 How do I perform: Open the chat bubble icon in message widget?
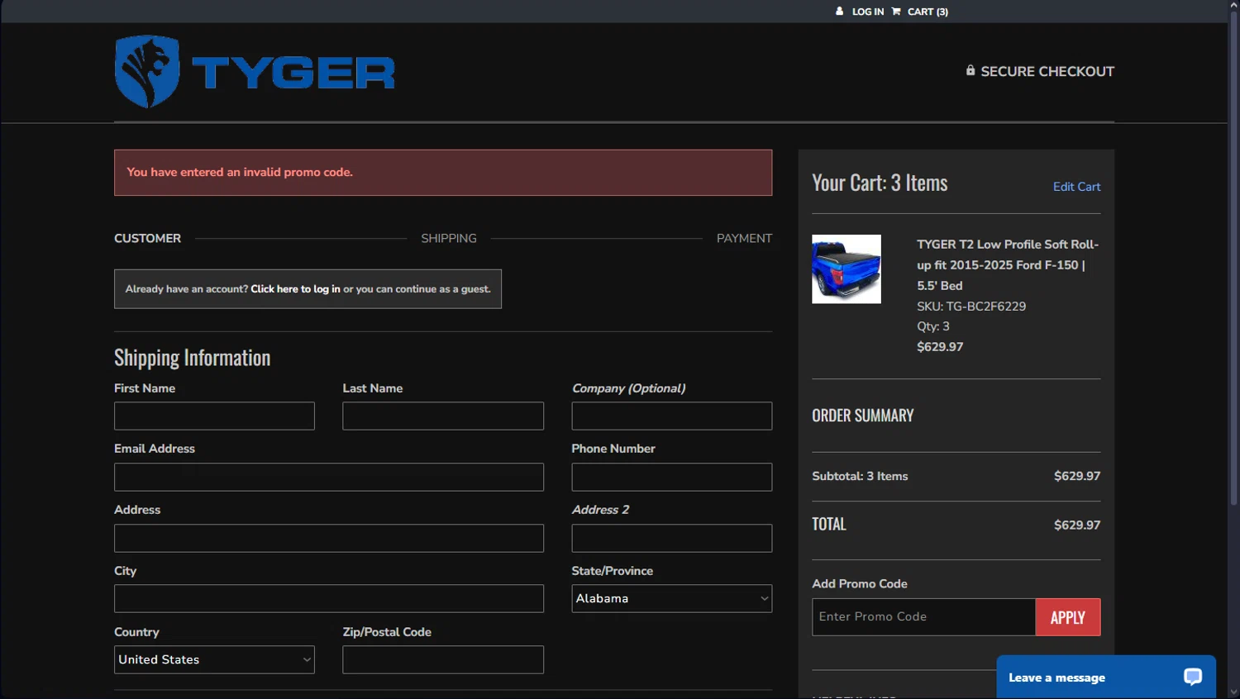click(1192, 677)
